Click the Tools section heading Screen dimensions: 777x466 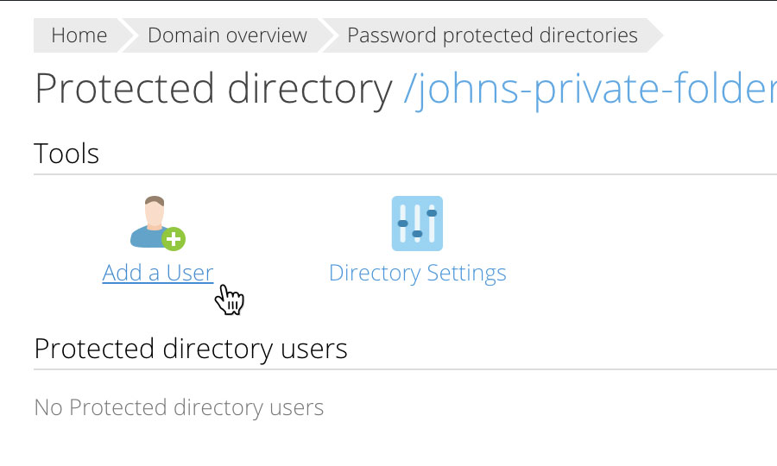[66, 154]
